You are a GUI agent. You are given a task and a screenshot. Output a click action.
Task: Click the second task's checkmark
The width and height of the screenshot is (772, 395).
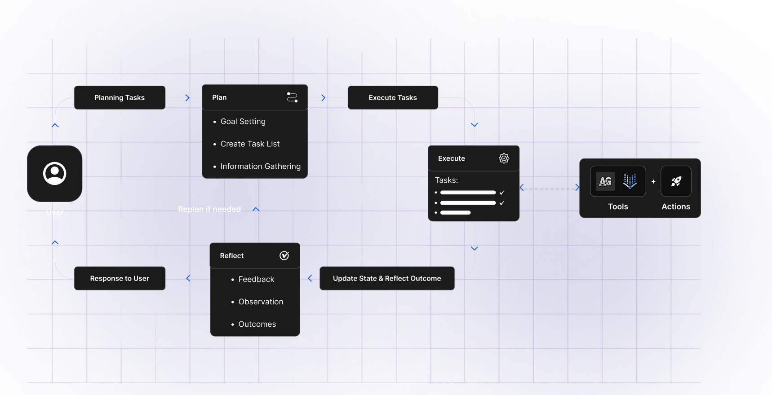(502, 203)
